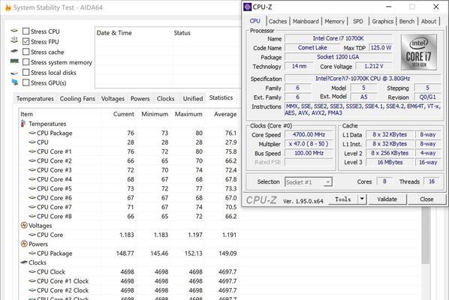
Task: Click the Close button in CPU-Z
Action: pos(426,199)
